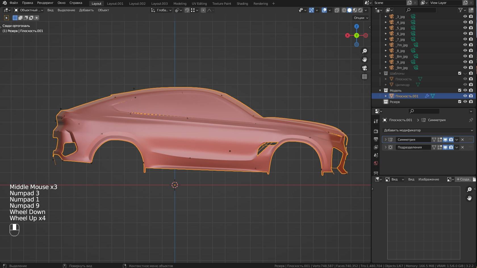This screenshot has height=268, width=477.
Task: Expand the Подразделения modifier panel
Action: pos(386,147)
